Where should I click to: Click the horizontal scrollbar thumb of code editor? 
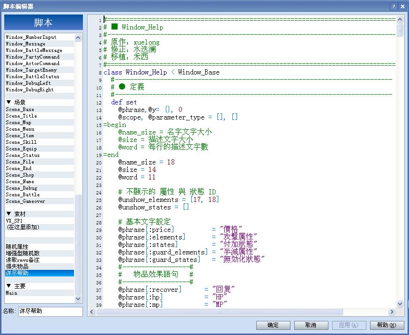(x=219, y=312)
